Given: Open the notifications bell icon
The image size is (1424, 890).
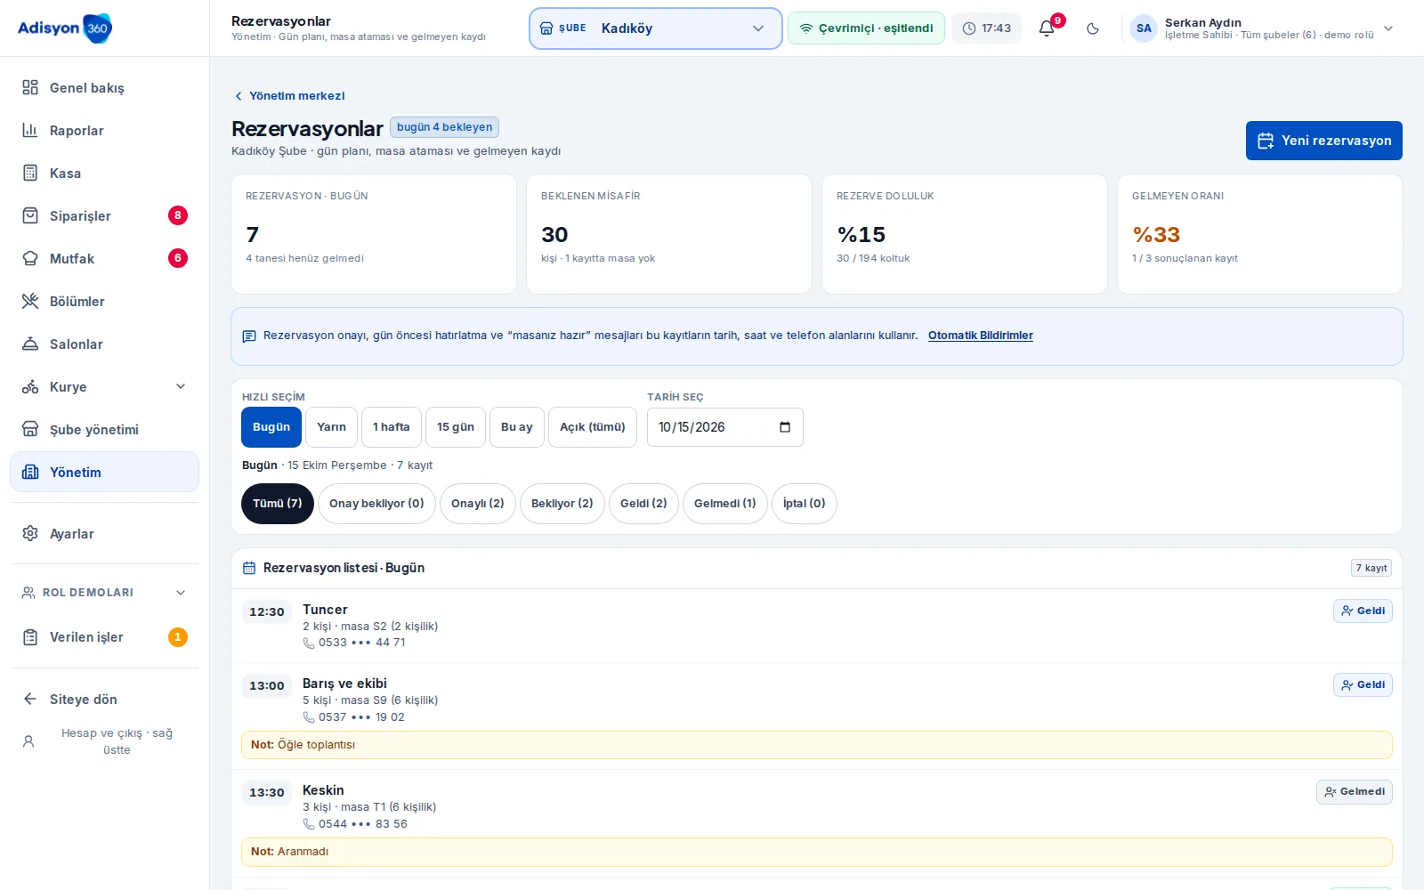Looking at the screenshot, I should (x=1047, y=28).
